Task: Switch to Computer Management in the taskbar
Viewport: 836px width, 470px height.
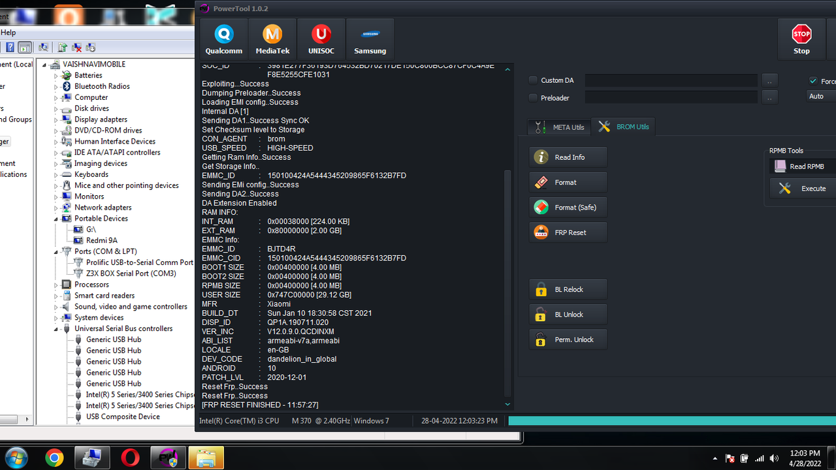Action: [92, 458]
